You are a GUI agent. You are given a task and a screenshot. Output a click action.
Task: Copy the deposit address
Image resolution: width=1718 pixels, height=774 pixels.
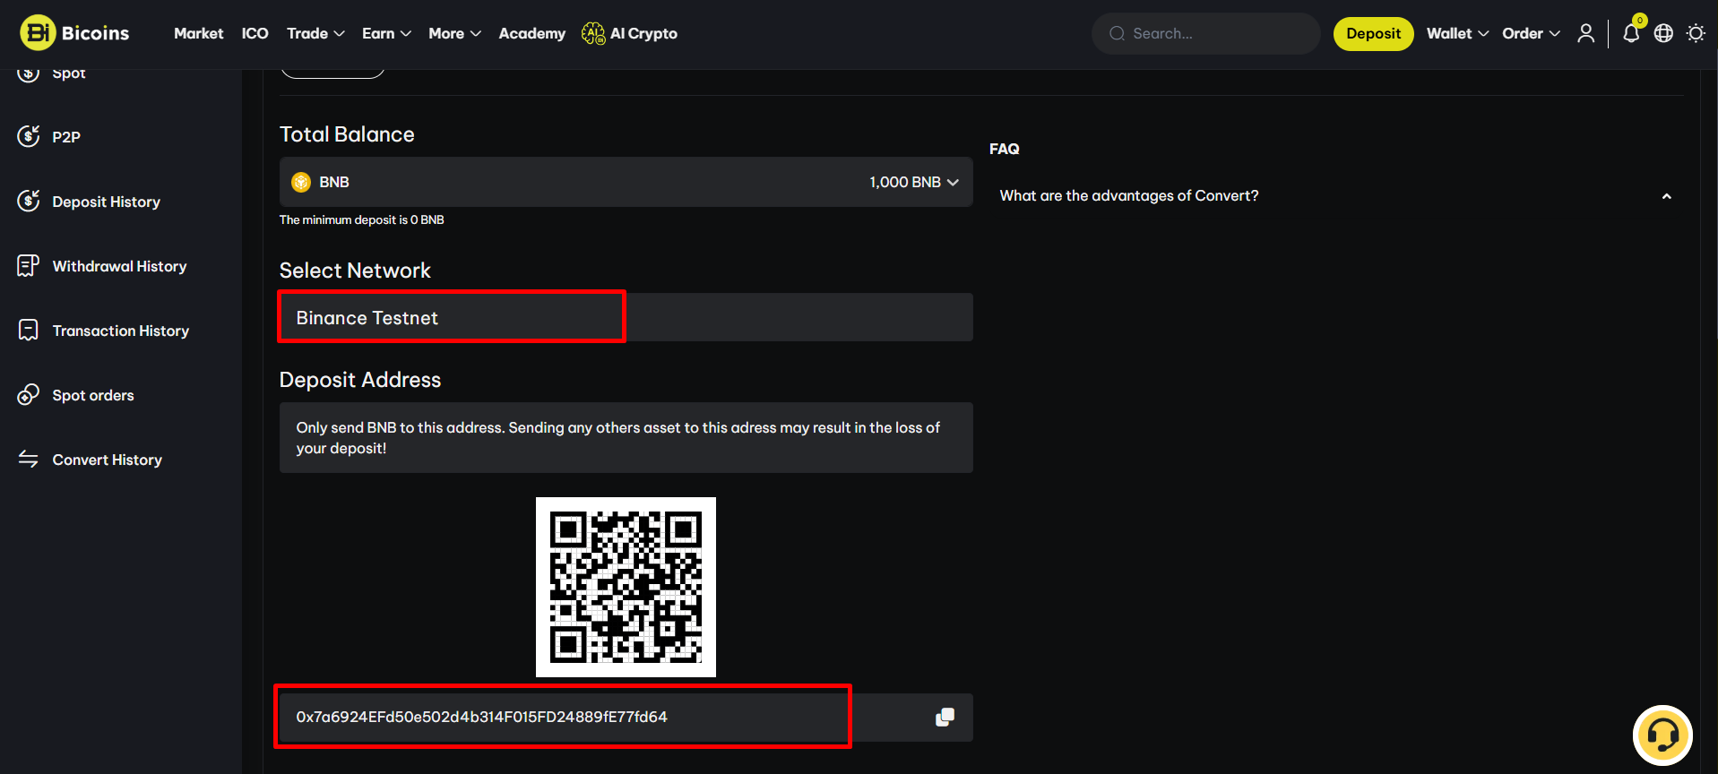click(945, 717)
